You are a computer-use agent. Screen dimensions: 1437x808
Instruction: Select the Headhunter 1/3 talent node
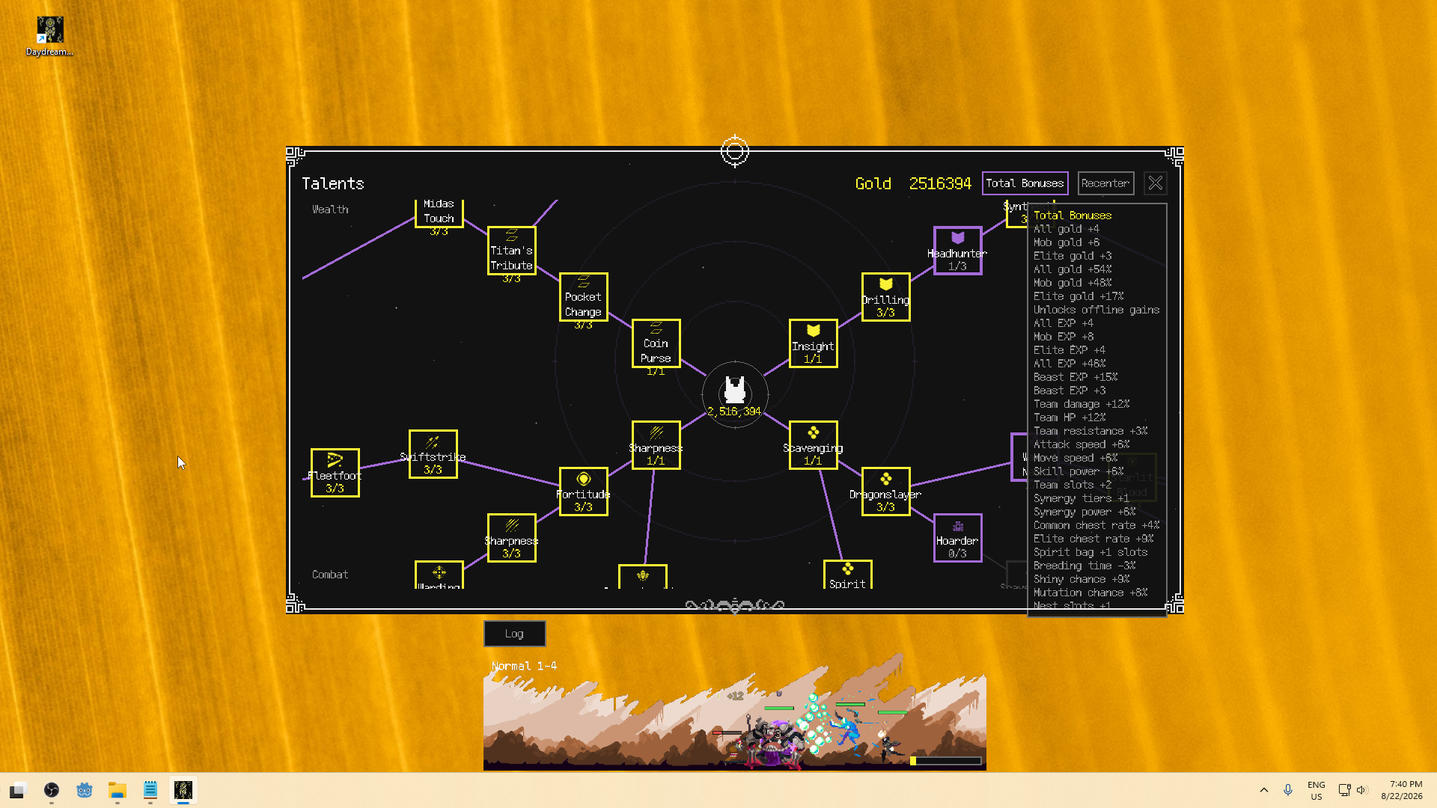(x=957, y=251)
